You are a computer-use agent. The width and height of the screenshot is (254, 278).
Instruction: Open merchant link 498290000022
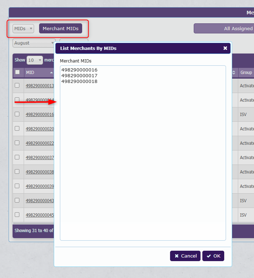coord(40,143)
